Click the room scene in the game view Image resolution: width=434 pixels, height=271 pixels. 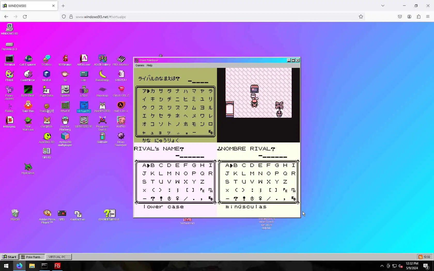point(259,93)
